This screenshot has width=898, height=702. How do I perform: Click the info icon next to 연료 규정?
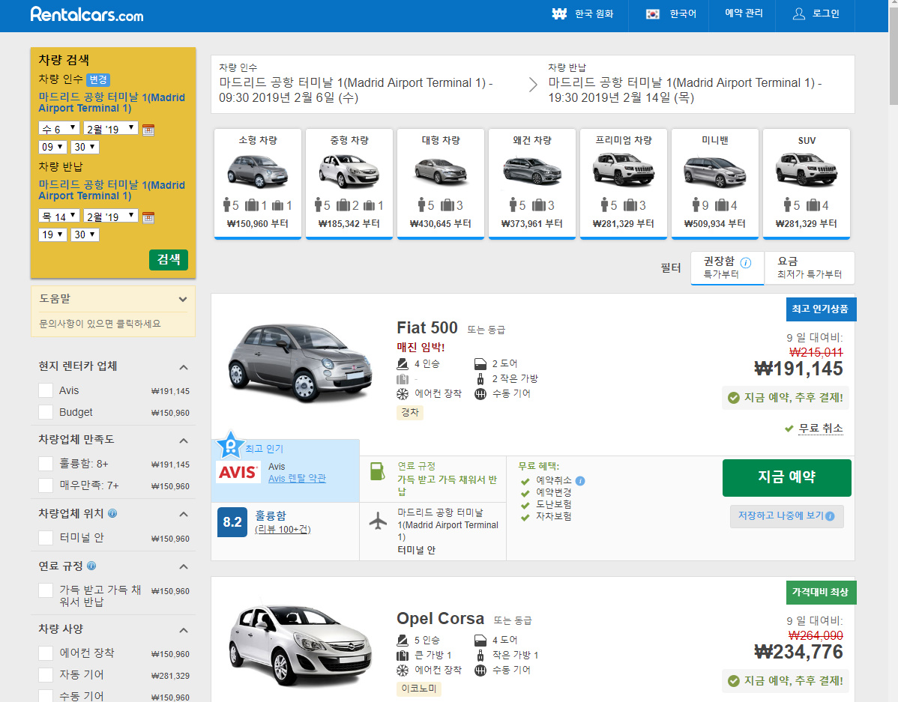click(91, 566)
